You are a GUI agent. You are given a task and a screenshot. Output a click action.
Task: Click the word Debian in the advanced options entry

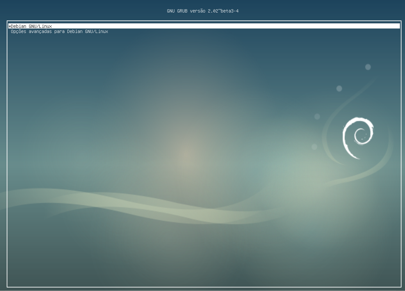pyautogui.click(x=74, y=31)
